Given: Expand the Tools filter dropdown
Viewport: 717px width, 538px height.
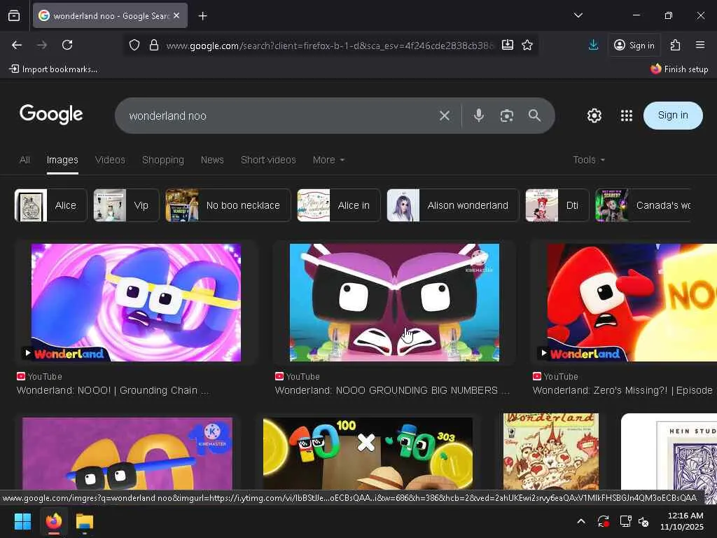Looking at the screenshot, I should pos(589,160).
